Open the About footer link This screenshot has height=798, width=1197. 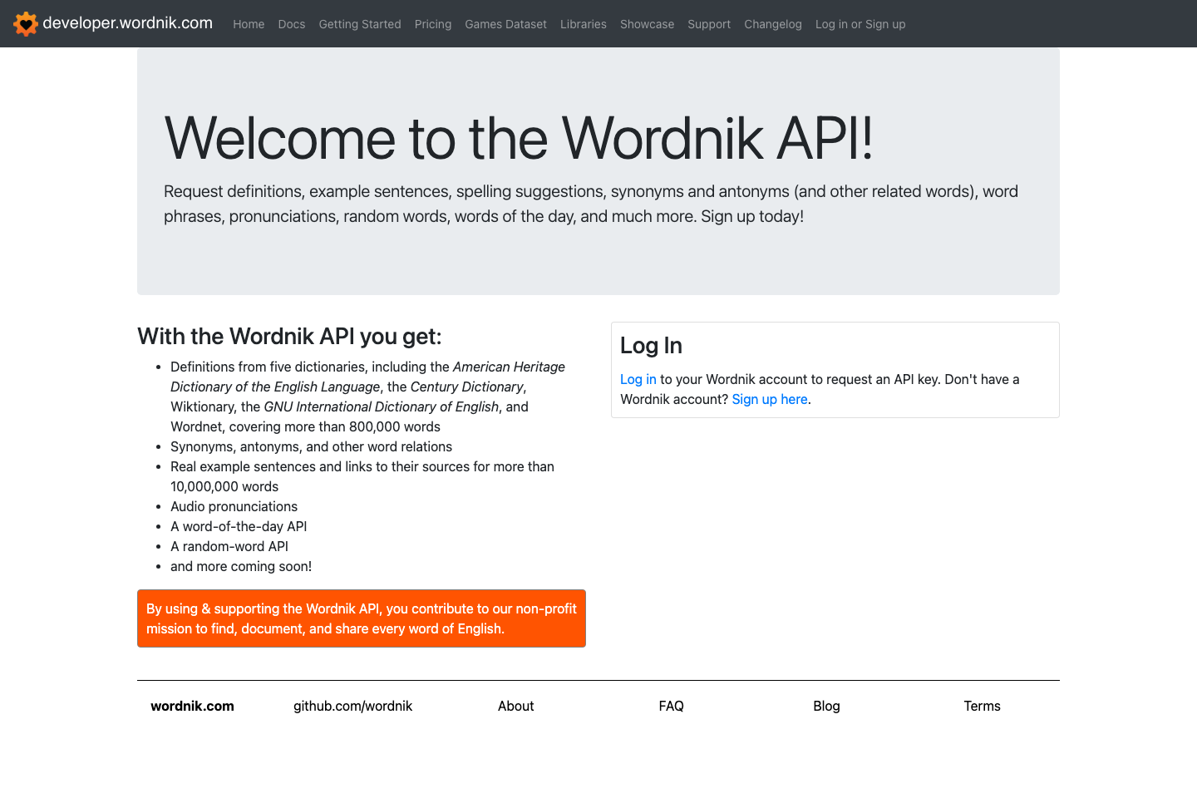click(x=515, y=706)
